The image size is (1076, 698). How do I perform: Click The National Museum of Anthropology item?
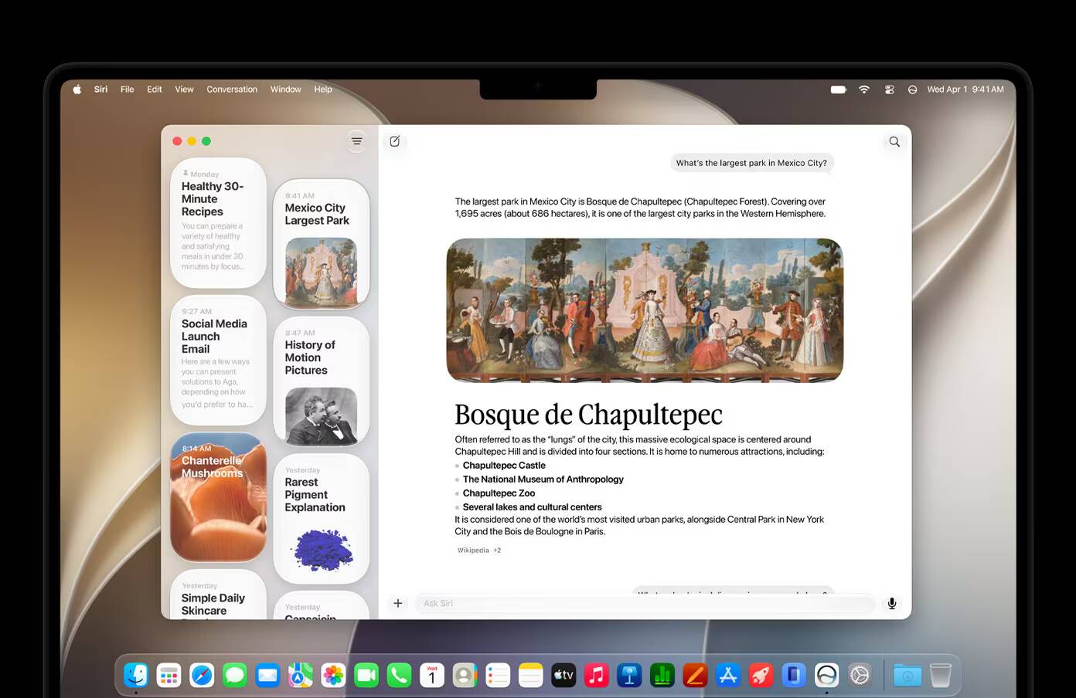pos(543,479)
